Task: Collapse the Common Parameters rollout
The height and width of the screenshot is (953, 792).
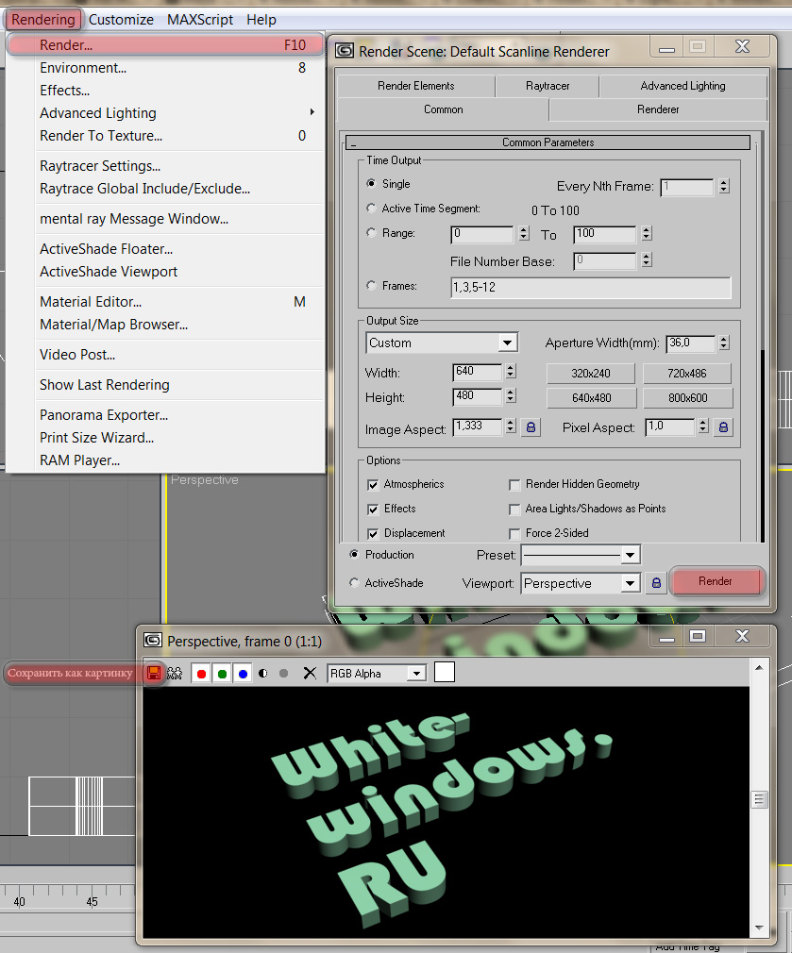Action: [x=548, y=142]
